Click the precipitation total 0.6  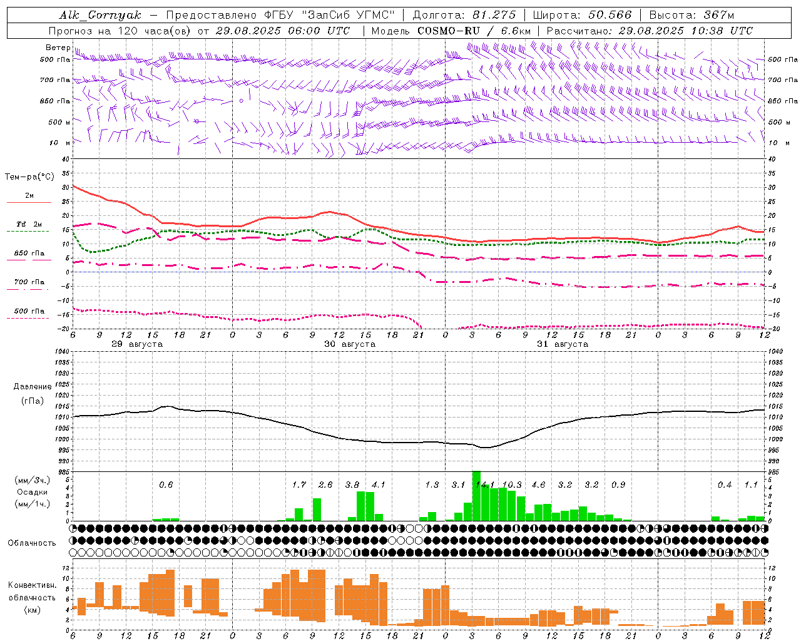166,485
